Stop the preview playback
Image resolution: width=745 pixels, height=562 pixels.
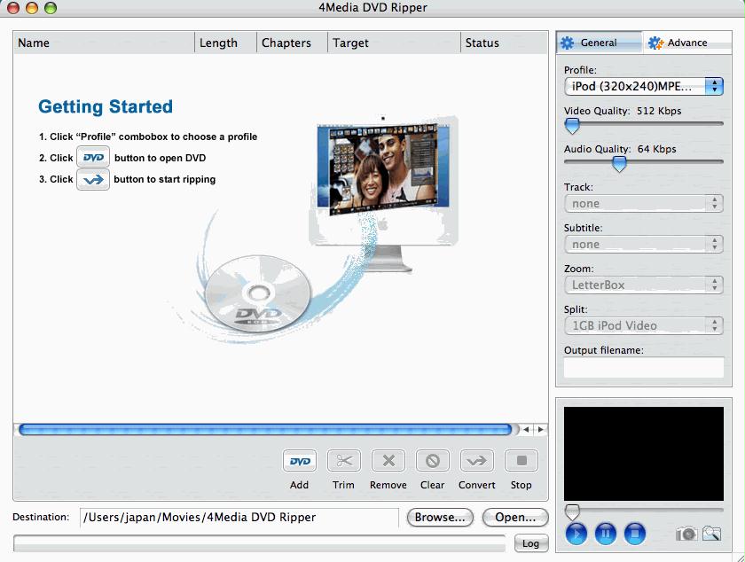click(635, 534)
